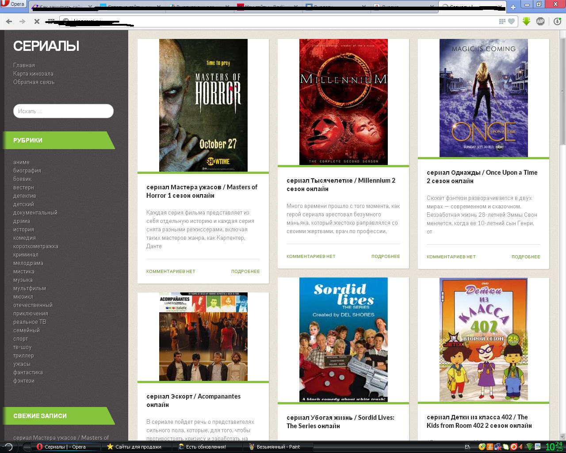
Task: Click the Java orange tray icon
Action: pyautogui.click(x=490, y=447)
